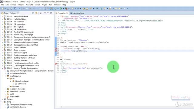Click the Search flashlight toolbar icon
This screenshot has width=194, height=109.
pos(91,8)
